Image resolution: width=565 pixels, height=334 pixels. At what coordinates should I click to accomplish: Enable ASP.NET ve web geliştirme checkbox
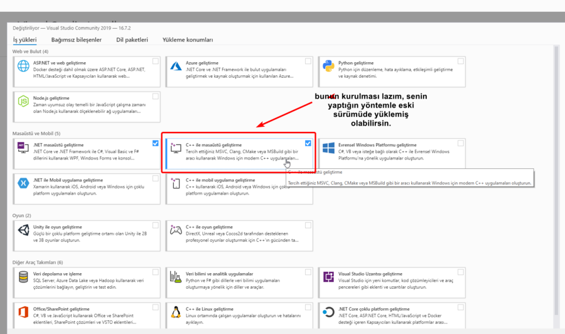click(155, 62)
